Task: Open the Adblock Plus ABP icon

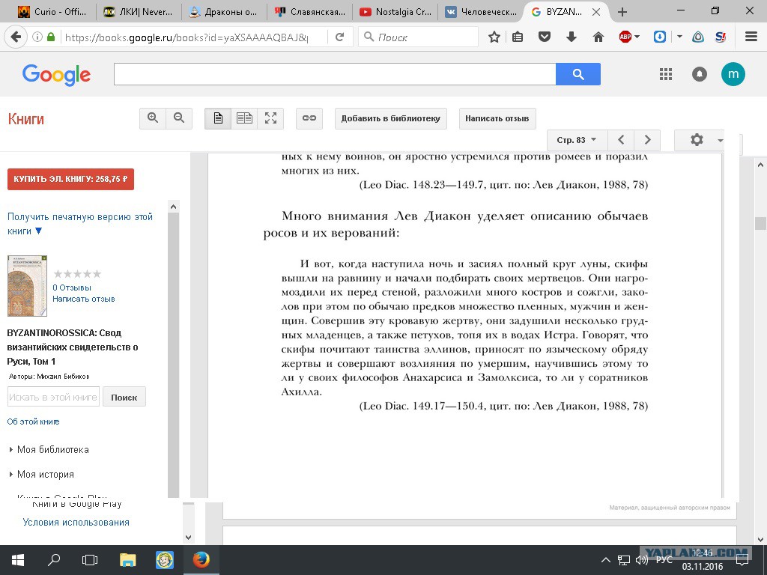Action: pos(625,37)
